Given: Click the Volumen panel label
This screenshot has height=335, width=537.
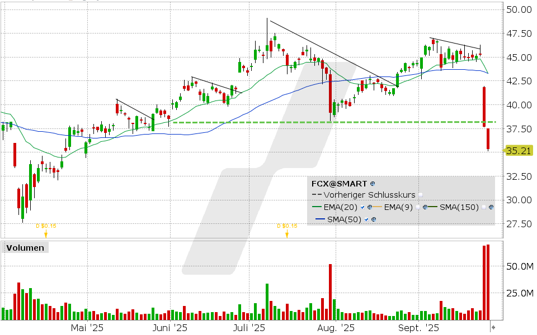Looking at the screenshot, I should [25, 247].
